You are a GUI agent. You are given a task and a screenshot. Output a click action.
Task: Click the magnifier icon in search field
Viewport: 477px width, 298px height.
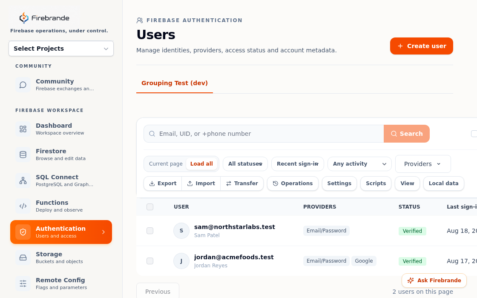(x=152, y=134)
